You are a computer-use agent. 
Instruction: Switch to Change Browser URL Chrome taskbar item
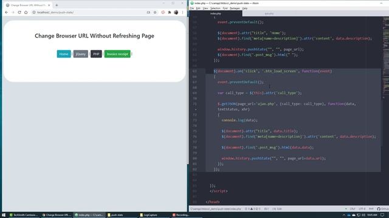(57, 215)
